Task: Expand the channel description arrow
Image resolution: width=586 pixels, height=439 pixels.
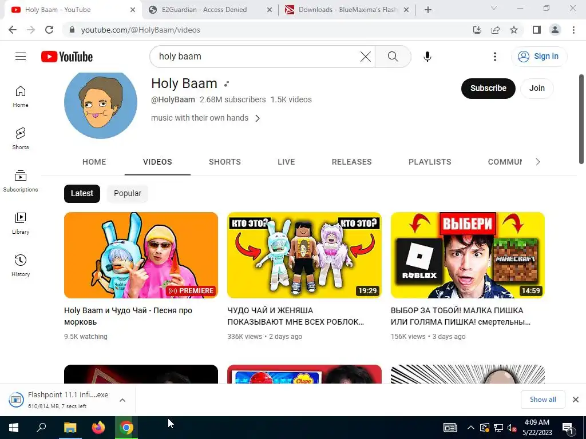Action: (258, 118)
